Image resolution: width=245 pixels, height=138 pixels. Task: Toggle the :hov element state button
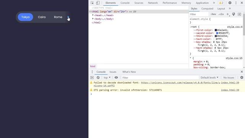213,14
